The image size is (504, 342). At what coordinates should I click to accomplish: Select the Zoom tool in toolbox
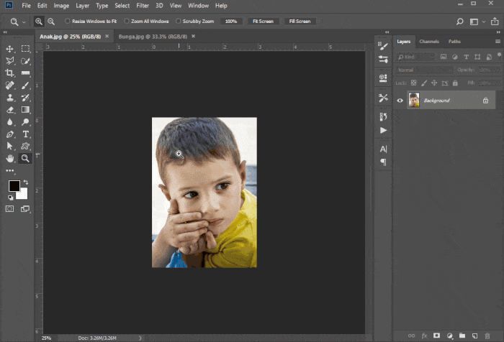[25, 158]
